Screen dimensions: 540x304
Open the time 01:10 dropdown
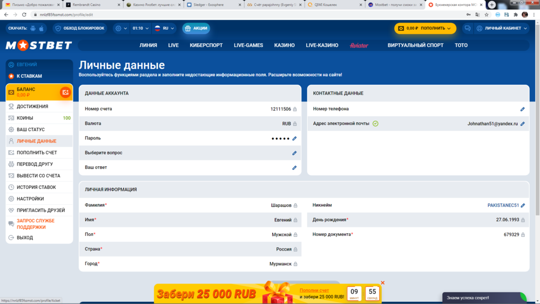(x=140, y=28)
